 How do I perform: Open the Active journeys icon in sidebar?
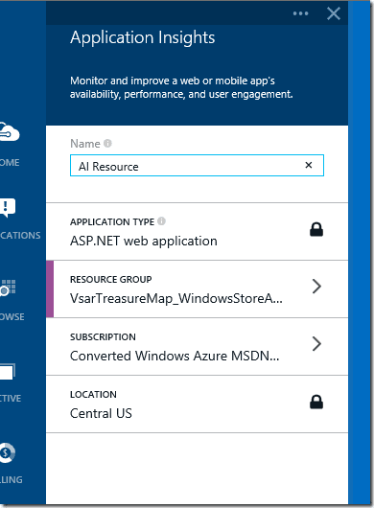point(8,372)
